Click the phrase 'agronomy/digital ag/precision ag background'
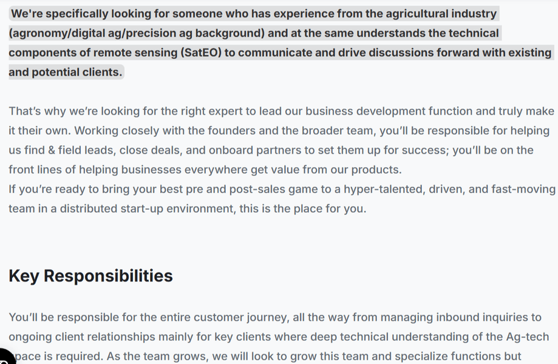The height and width of the screenshot is (364, 558). click(137, 33)
